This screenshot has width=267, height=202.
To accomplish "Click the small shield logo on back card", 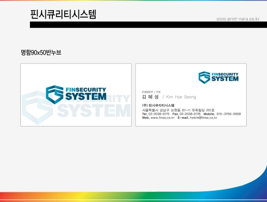I will 205,77.
